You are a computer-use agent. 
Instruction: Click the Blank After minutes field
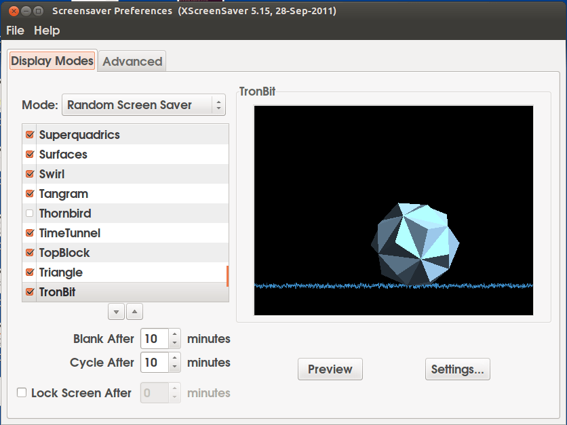153,338
